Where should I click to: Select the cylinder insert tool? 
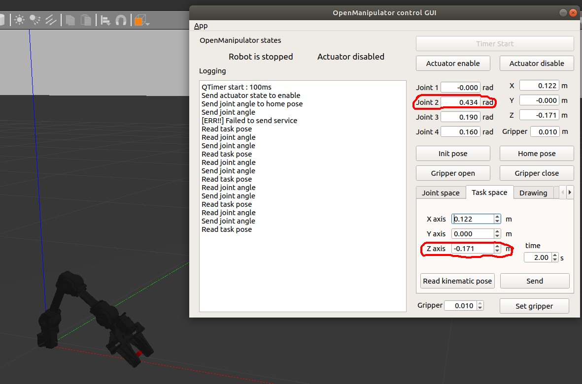tap(2, 20)
